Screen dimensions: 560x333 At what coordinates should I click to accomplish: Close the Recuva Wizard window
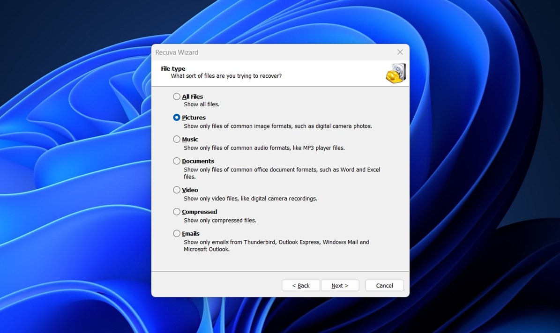point(400,52)
